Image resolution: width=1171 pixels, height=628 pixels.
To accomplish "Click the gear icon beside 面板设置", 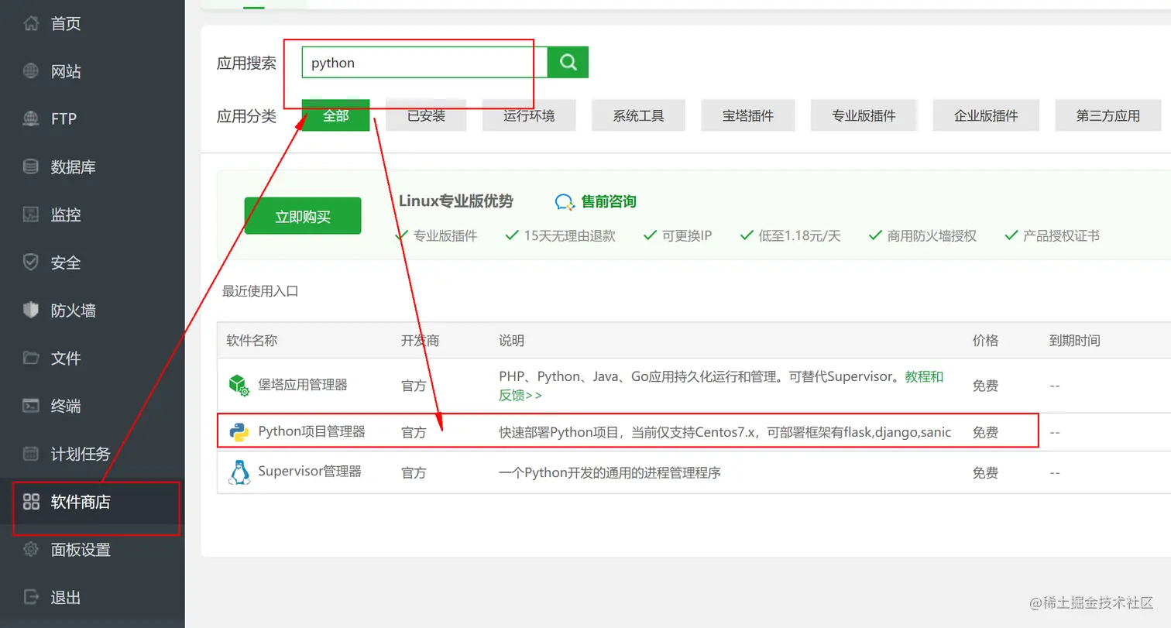I will [31, 550].
